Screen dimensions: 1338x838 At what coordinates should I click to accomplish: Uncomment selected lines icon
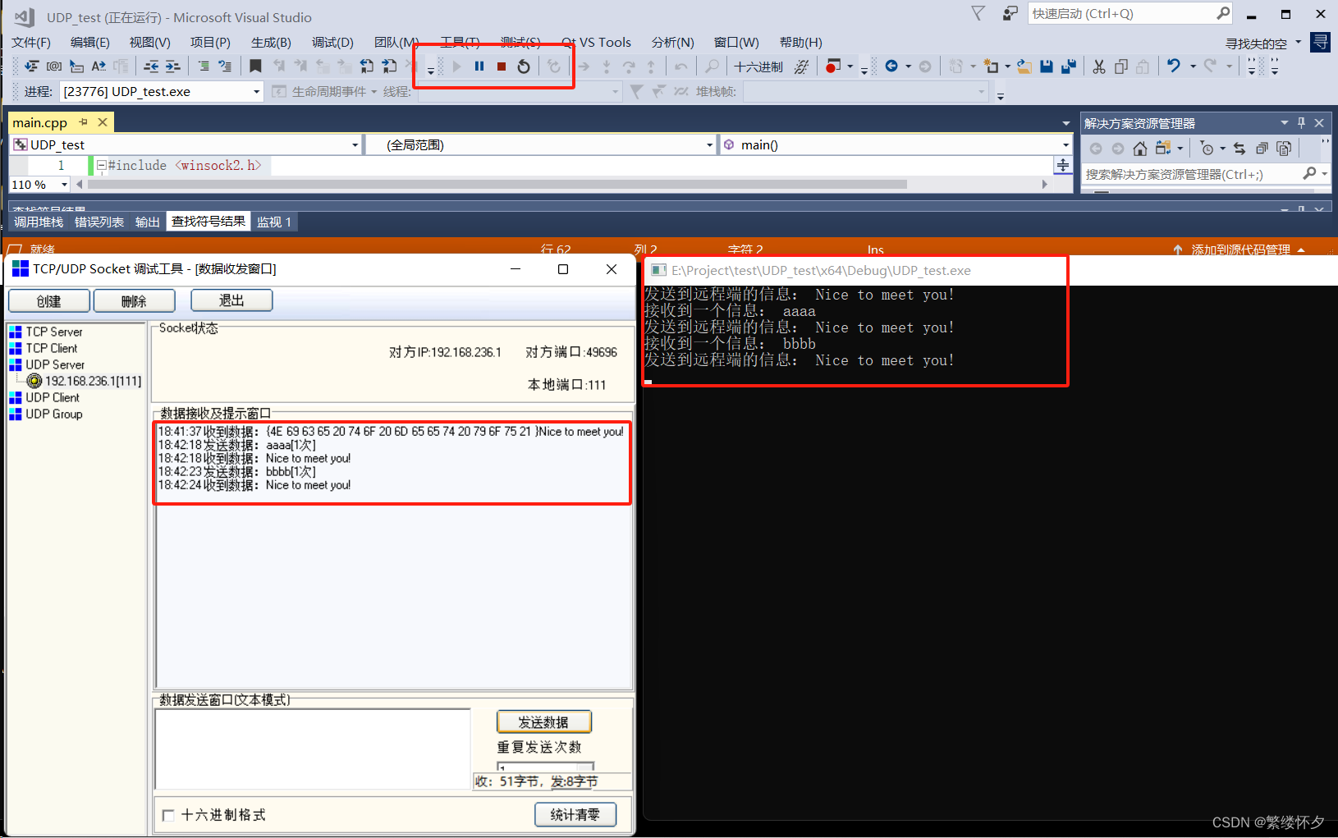(225, 66)
